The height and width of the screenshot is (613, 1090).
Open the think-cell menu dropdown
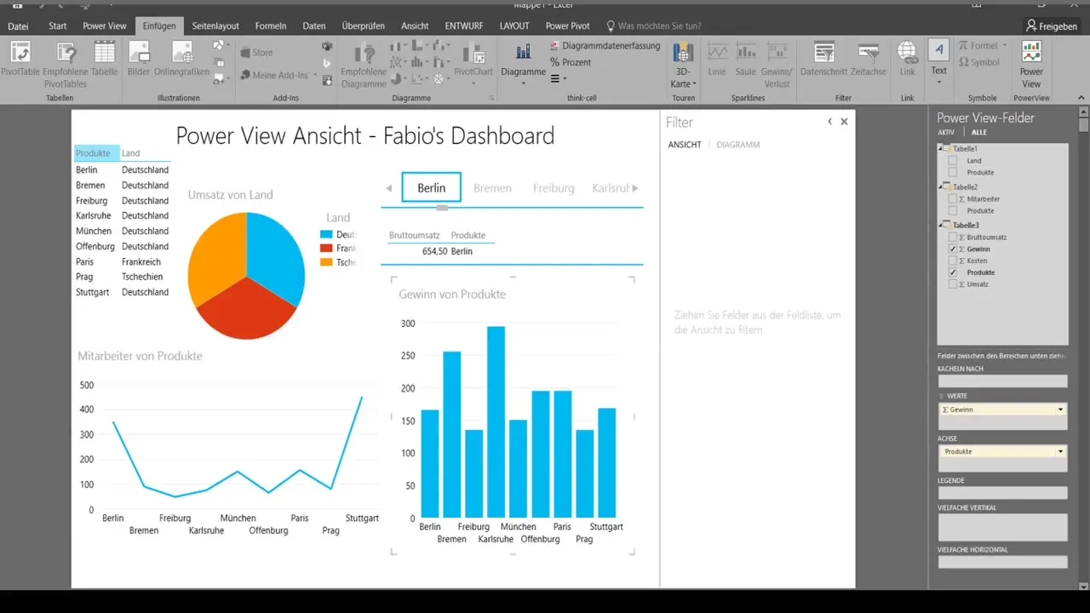point(557,78)
